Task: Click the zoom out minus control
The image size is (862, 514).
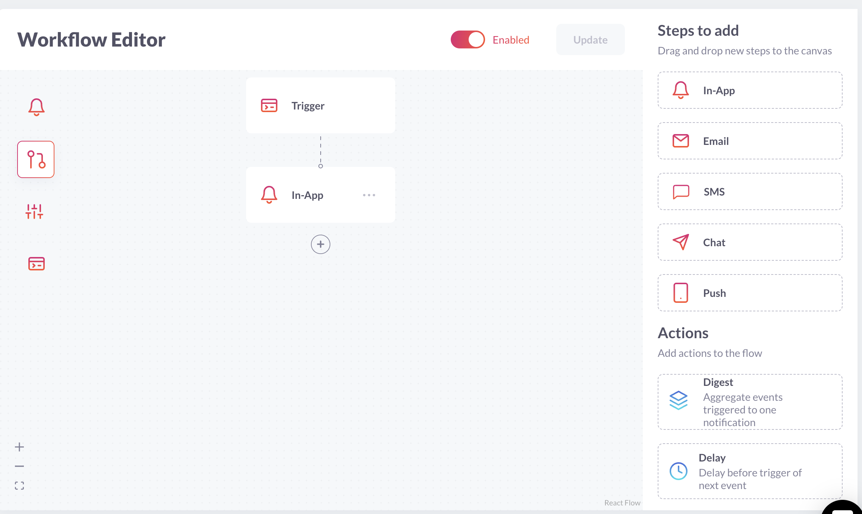Action: (19, 466)
